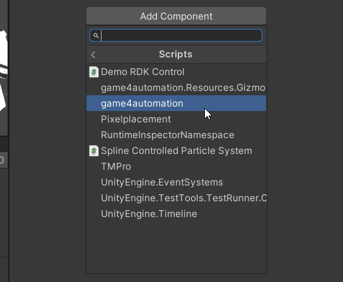Open the highlighted game4automation namespace
The width and height of the screenshot is (343, 282).
tap(177, 103)
